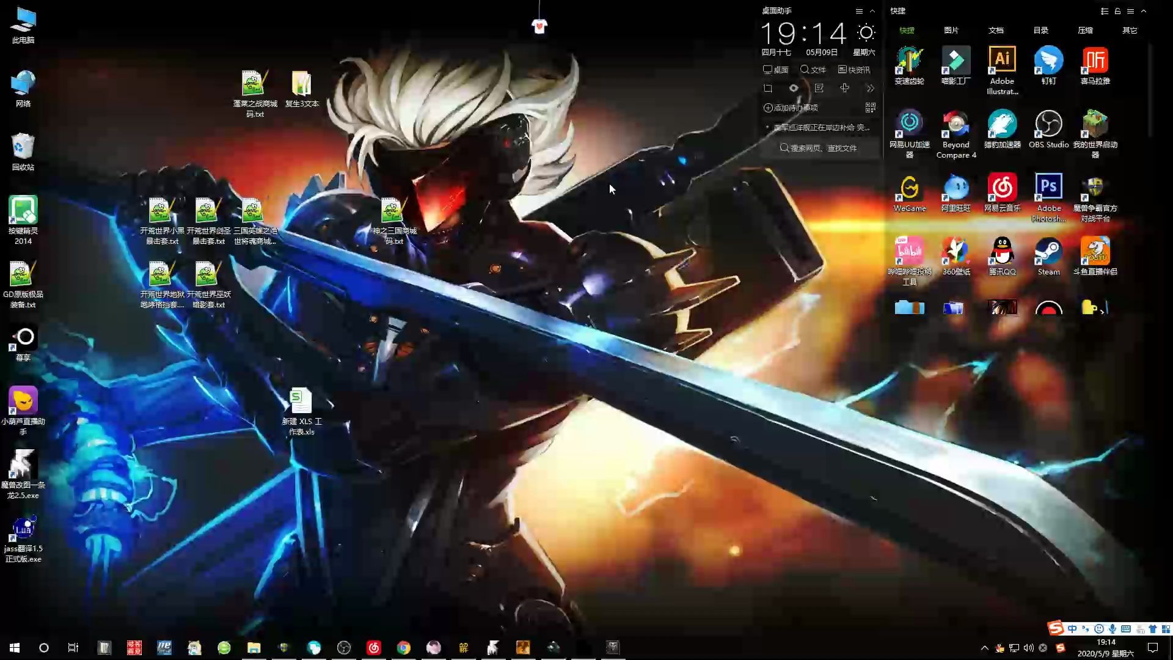1173x660 pixels.
Task: Switch to the 图片 tab
Action: pyautogui.click(x=951, y=30)
